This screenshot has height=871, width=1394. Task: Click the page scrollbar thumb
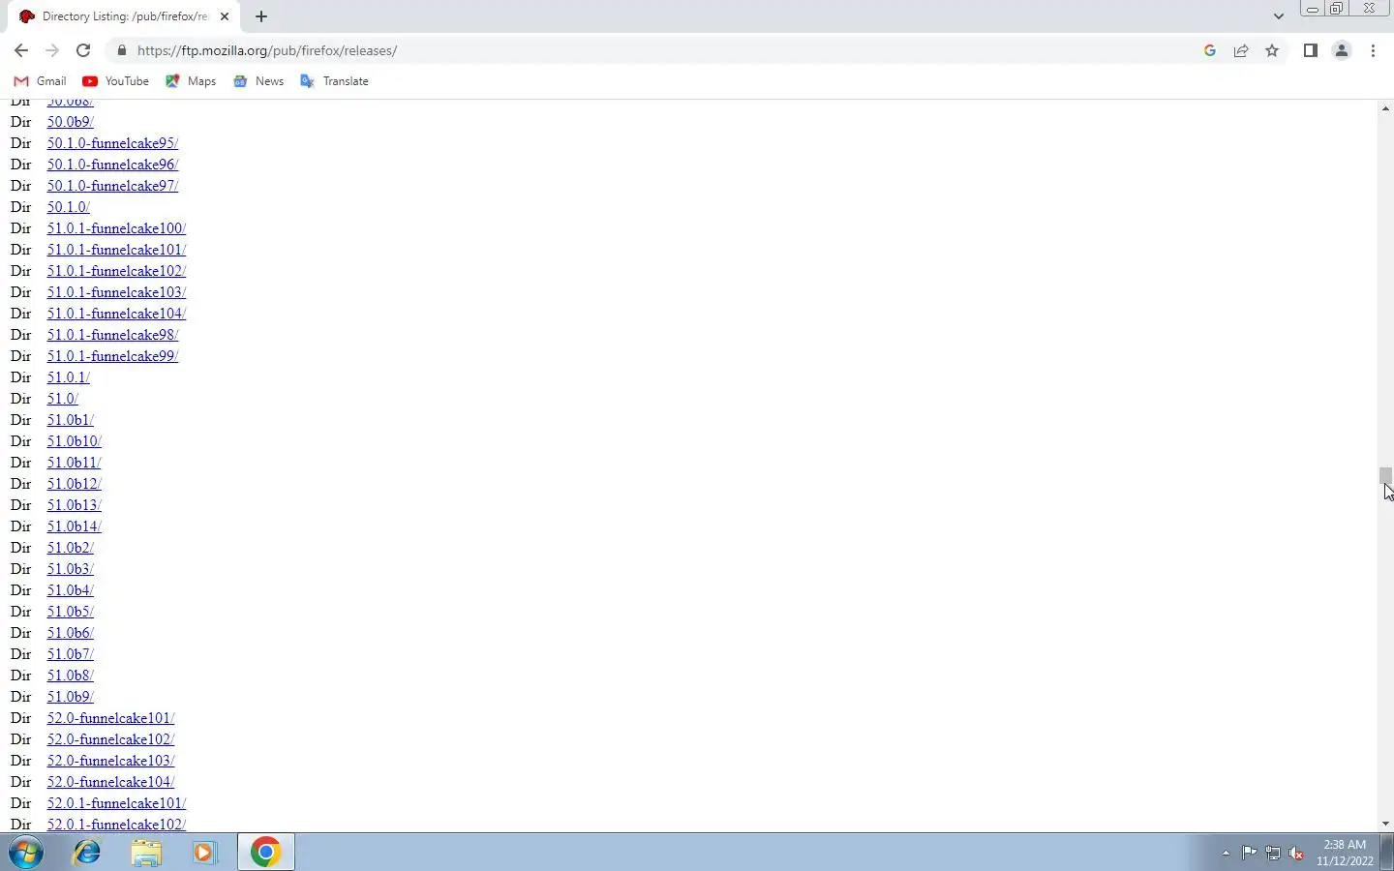1385,476
